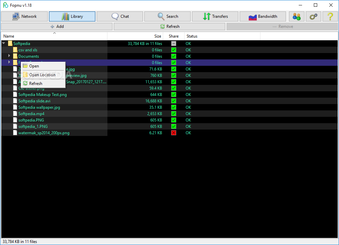Click the Documents folder icon
The image size is (339, 245).
[15, 56]
